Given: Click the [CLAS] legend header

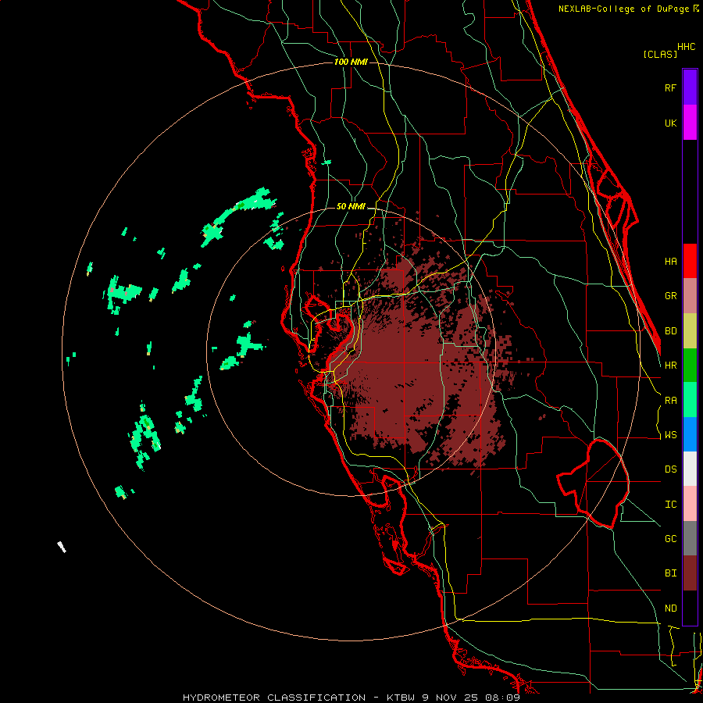Looking at the screenshot, I should click(x=660, y=54).
